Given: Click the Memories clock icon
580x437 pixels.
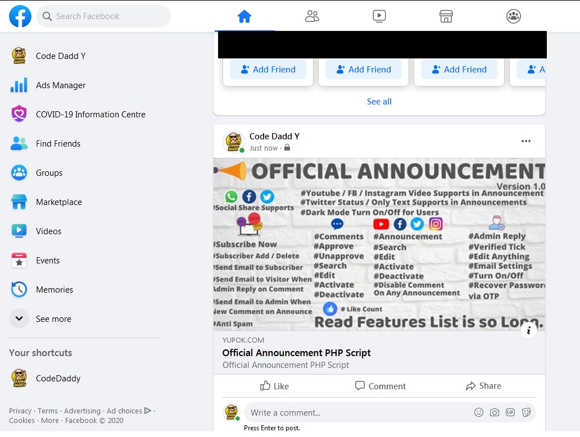Looking at the screenshot, I should pos(19,289).
